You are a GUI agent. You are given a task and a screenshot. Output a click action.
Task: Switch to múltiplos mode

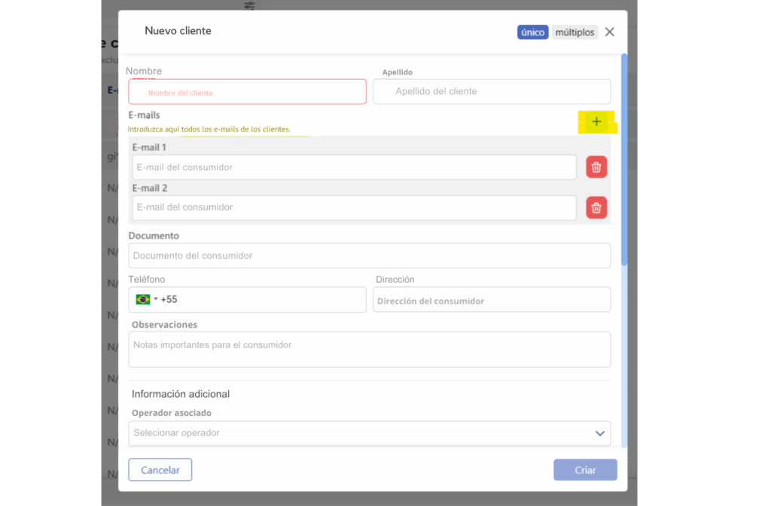tap(575, 32)
